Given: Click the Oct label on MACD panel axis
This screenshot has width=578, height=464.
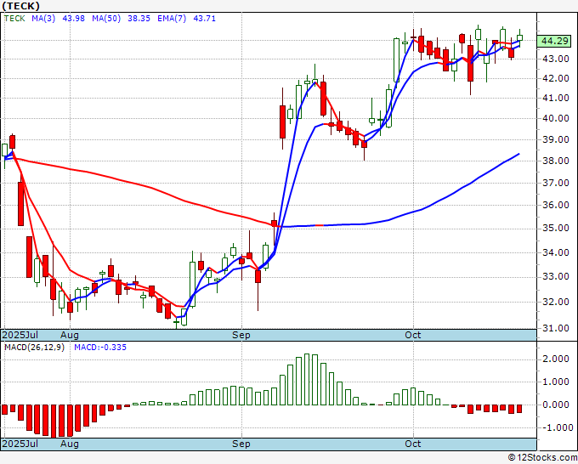Looking at the screenshot, I should [412, 444].
